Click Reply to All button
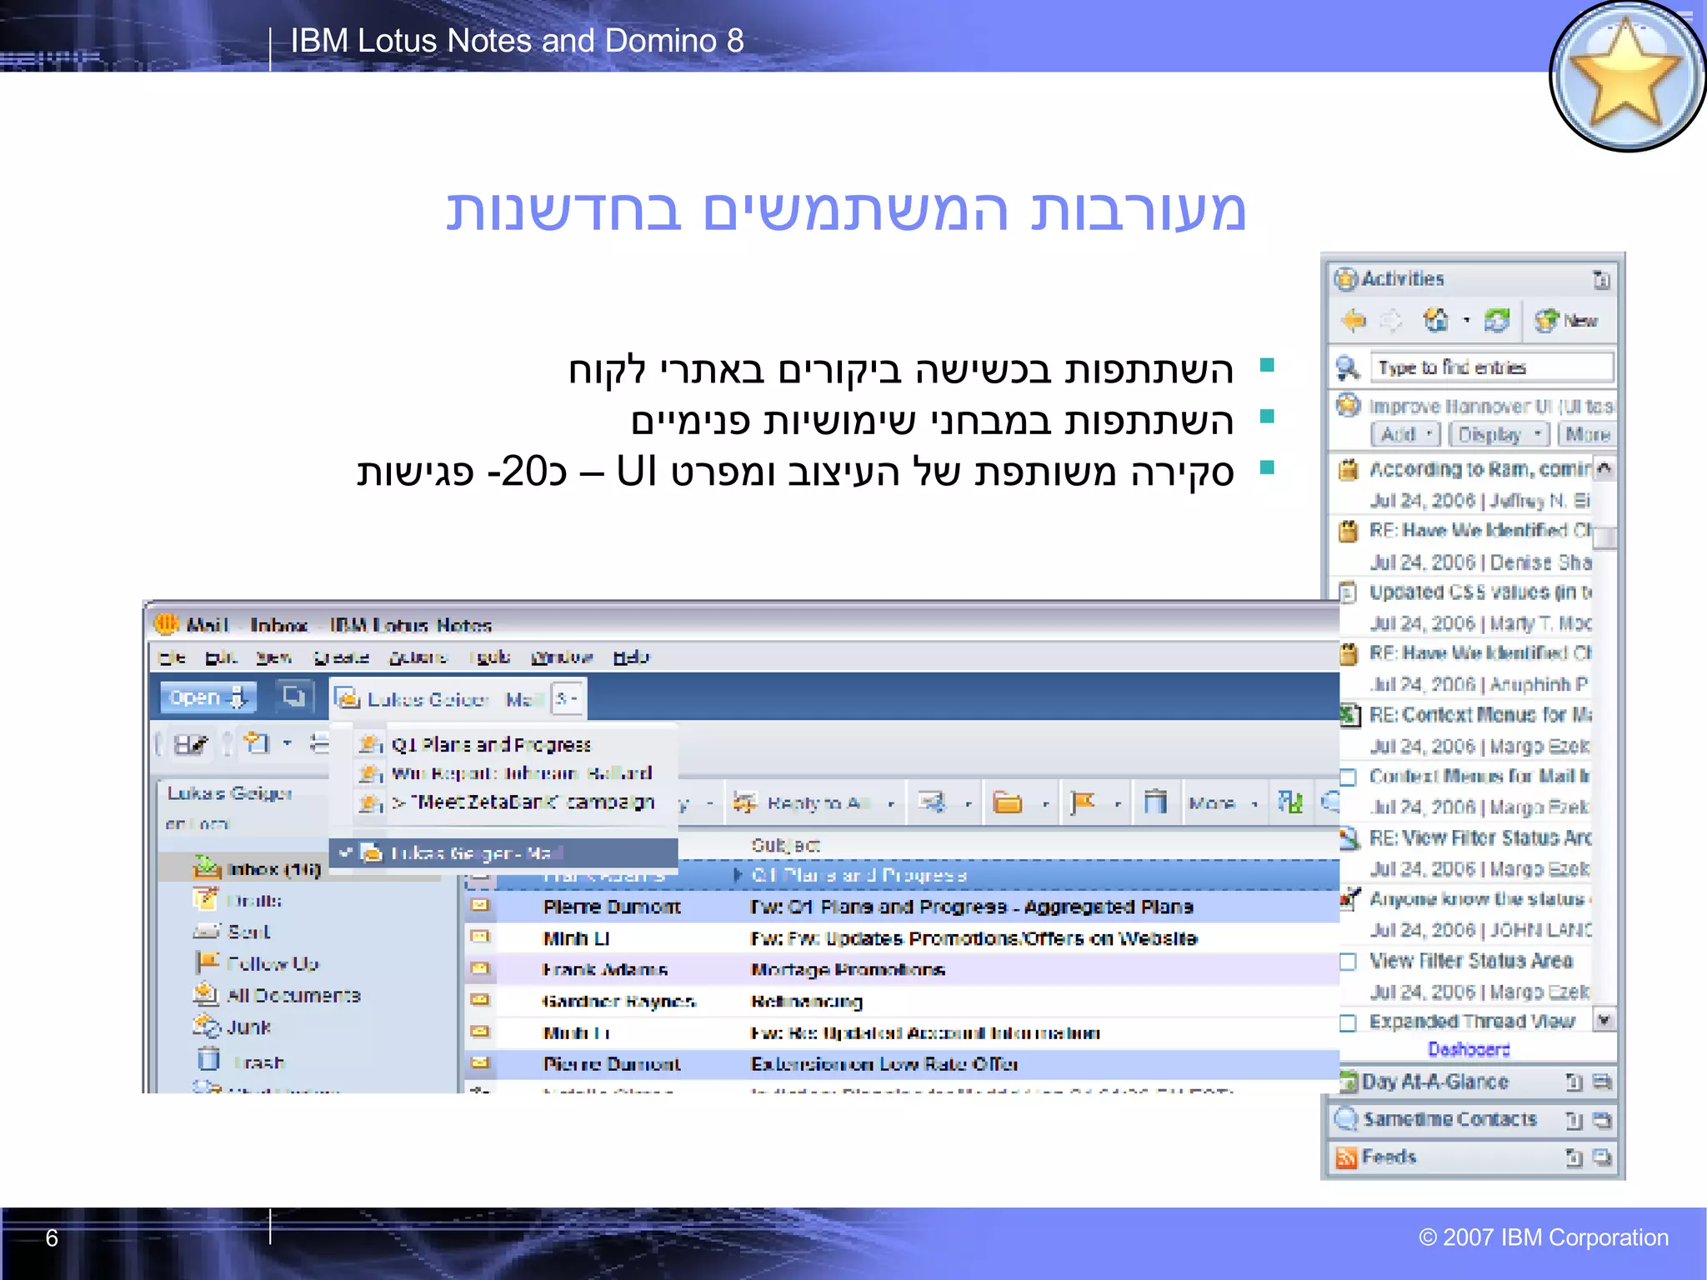This screenshot has width=1707, height=1280. click(802, 803)
